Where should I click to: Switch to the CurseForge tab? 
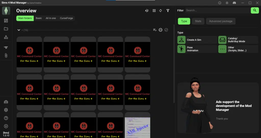(66, 18)
